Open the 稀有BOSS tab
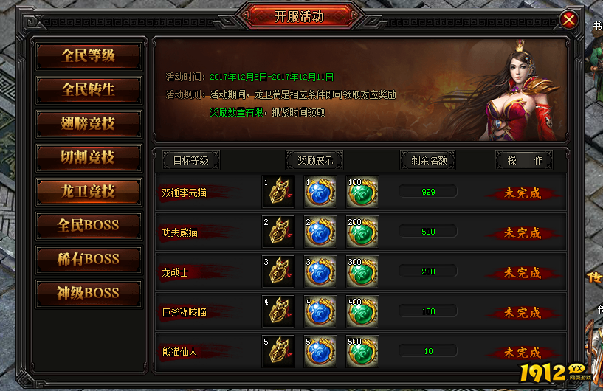The width and height of the screenshot is (603, 391). [x=89, y=259]
